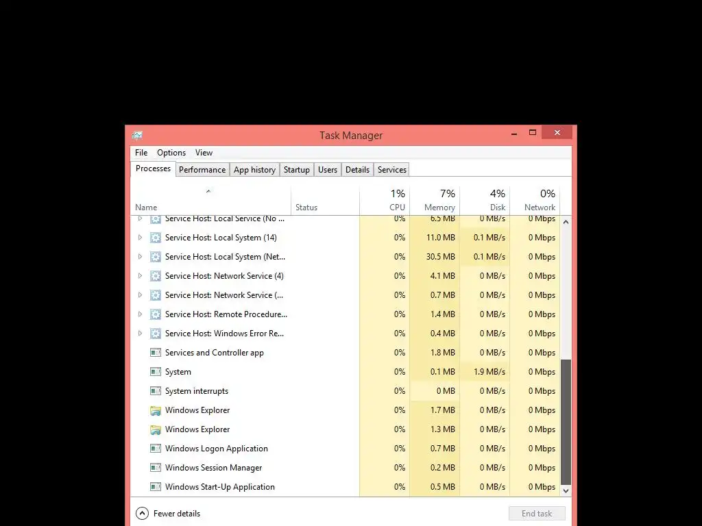This screenshot has width=702, height=526.
Task: Switch to the App history tab
Action: tap(254, 170)
